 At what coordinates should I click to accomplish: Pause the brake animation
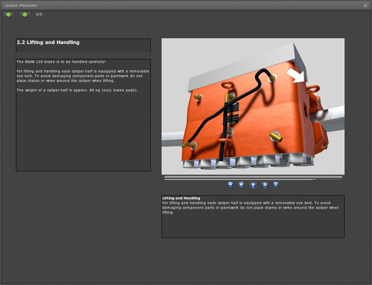pos(253,185)
